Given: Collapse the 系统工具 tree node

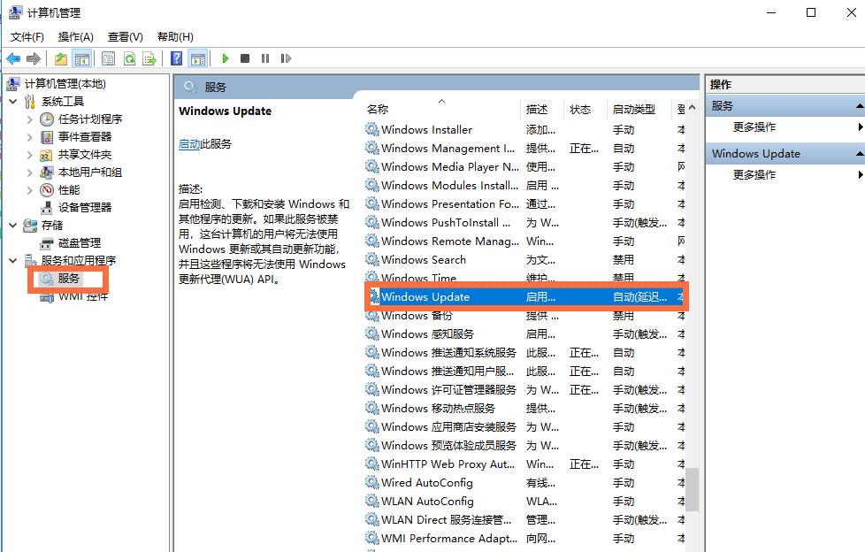Looking at the screenshot, I should tap(13, 102).
